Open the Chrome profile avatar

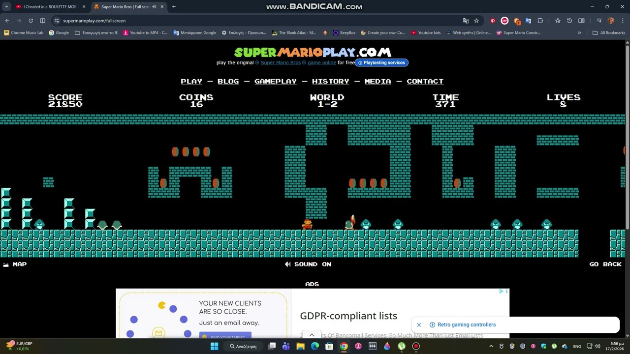click(x=611, y=21)
